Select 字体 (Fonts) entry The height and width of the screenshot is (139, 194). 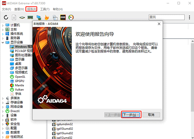(x=18, y=94)
